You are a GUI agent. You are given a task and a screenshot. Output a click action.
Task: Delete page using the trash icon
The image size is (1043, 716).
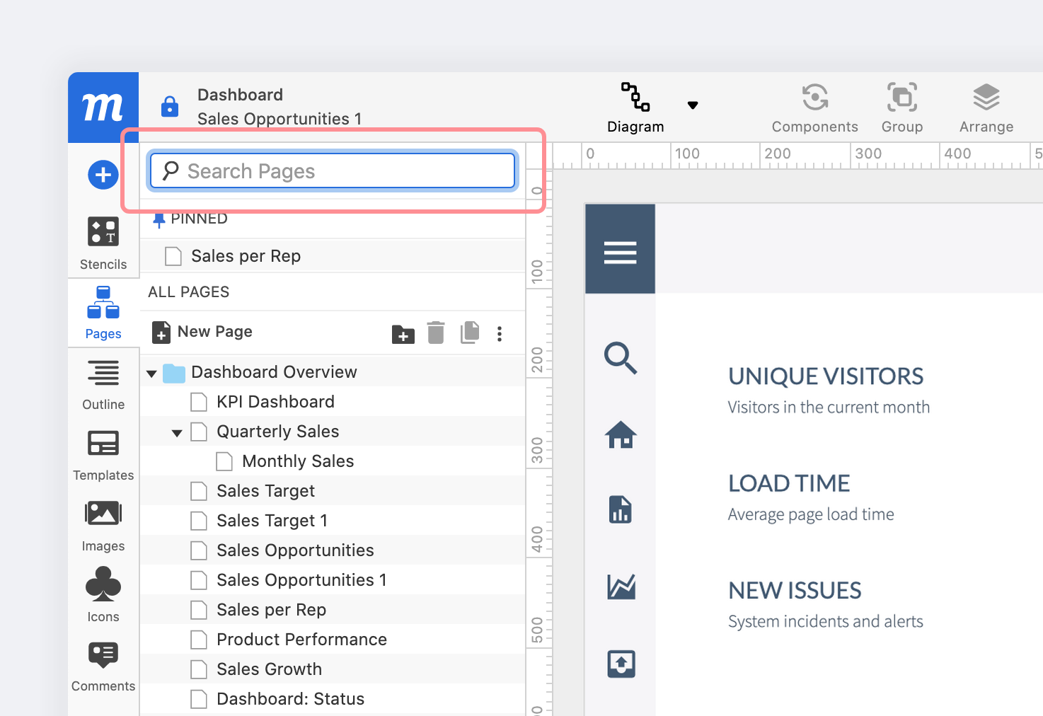[436, 333]
